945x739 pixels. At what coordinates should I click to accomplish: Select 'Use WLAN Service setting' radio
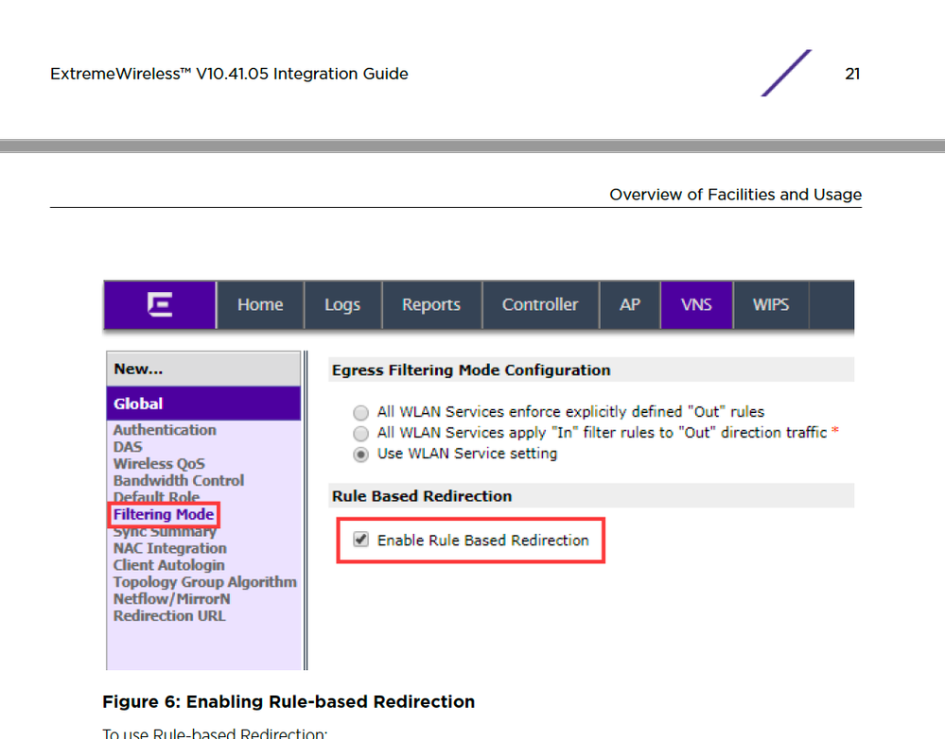360,455
